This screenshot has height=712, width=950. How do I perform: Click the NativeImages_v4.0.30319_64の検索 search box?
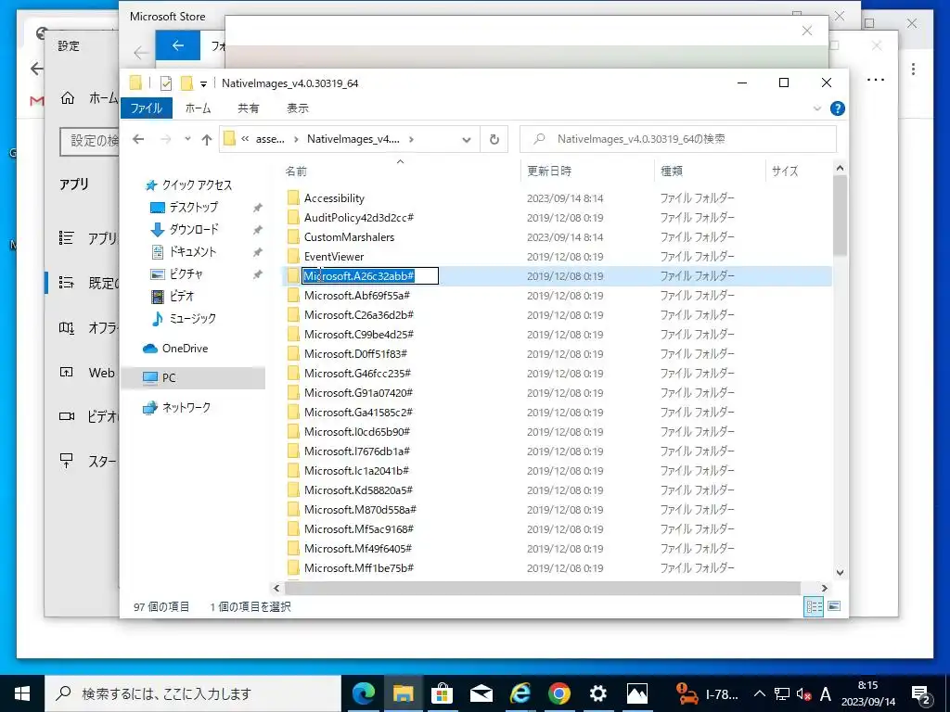[678, 139]
